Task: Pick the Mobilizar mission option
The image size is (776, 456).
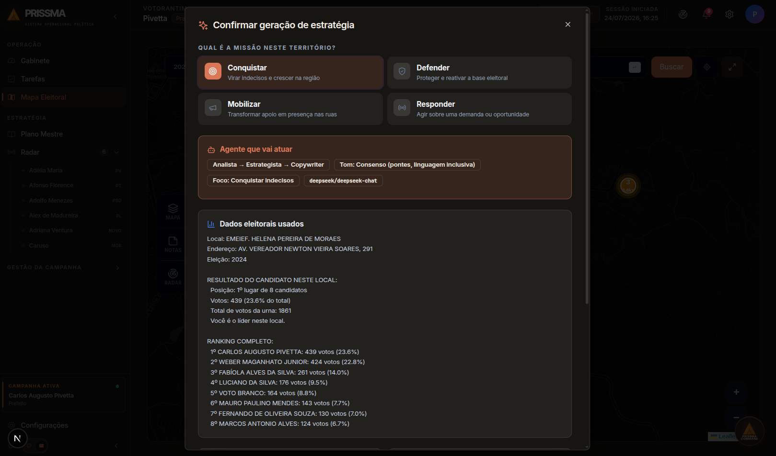Action: coord(290,109)
